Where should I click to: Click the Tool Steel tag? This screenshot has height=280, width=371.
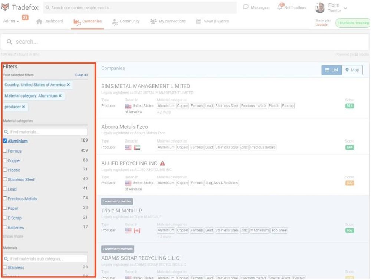pos(279,230)
